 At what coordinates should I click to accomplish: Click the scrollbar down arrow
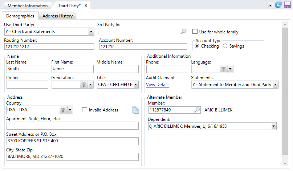[285, 163]
